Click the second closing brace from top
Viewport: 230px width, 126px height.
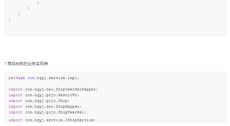(x=29, y=8)
